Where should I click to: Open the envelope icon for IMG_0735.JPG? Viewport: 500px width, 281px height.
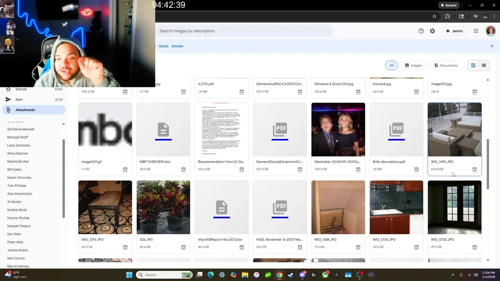[x=475, y=247]
